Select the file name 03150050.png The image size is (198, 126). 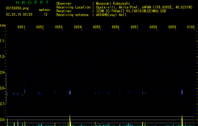(x=17, y=8)
